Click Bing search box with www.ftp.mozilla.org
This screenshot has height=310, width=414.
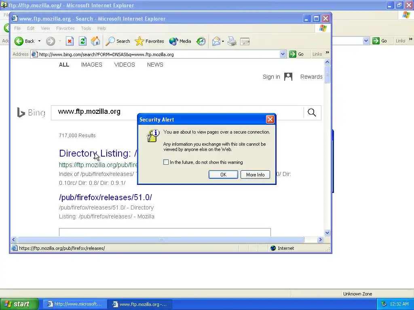click(x=177, y=113)
